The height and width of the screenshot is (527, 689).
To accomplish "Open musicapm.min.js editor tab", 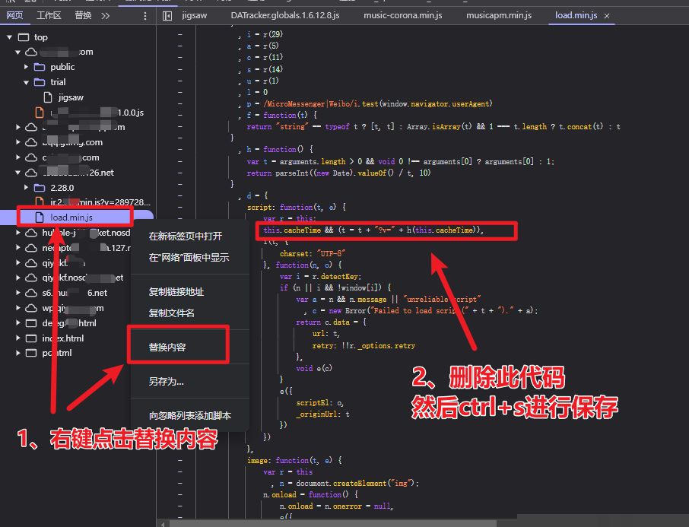I will (x=499, y=14).
